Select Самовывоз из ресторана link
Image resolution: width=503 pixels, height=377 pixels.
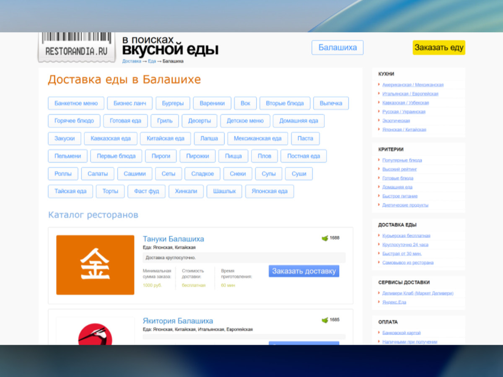(x=408, y=263)
